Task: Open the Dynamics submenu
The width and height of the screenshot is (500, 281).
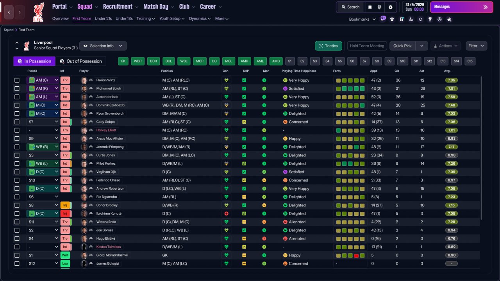Action: click(200, 19)
